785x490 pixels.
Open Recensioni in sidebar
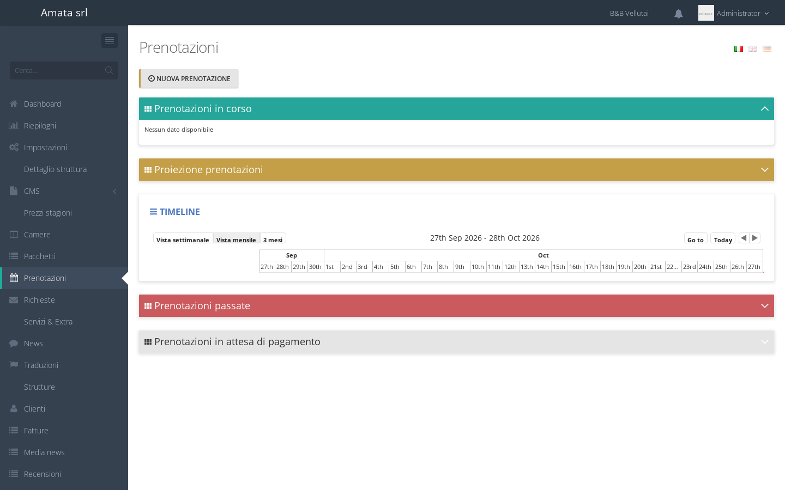point(64,474)
